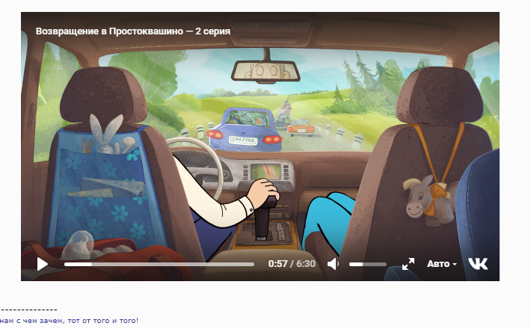The width and height of the screenshot is (531, 329).
Task: Play the video with the play button
Action: click(43, 264)
